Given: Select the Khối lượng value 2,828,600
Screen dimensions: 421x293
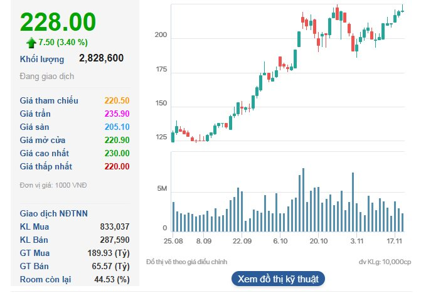Looking at the screenshot, I should (101, 58).
